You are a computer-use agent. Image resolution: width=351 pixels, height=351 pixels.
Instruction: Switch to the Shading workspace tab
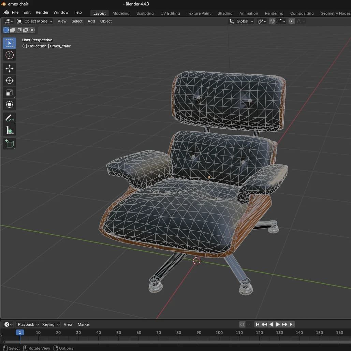(x=225, y=13)
